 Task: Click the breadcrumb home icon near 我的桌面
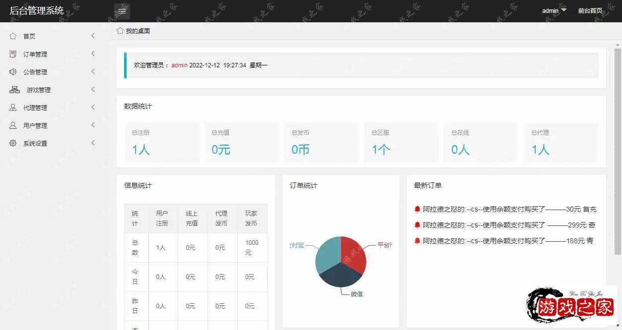pos(120,31)
